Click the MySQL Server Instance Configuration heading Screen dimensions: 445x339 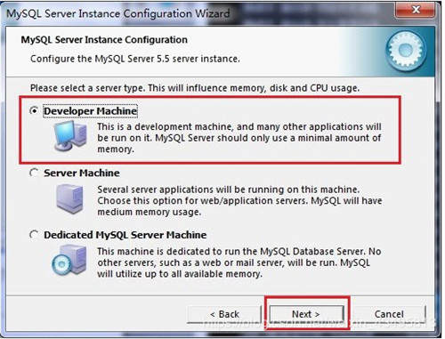tap(104, 40)
